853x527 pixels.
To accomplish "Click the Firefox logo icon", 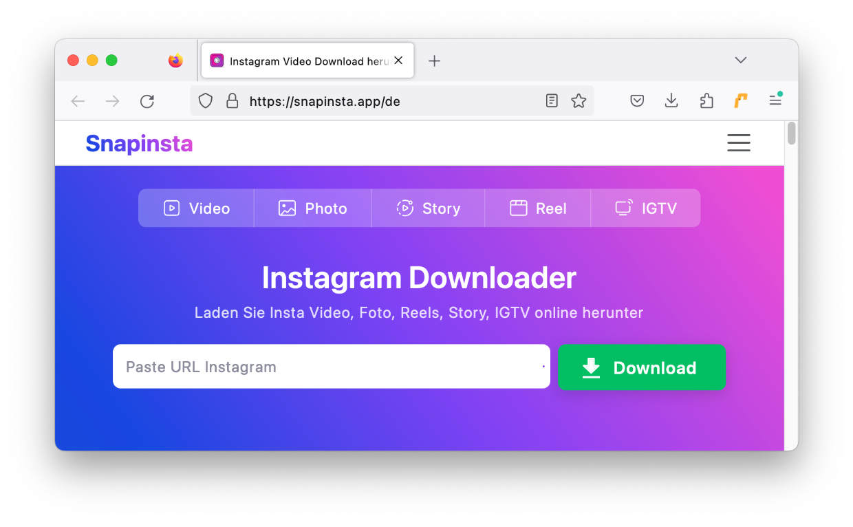I will [x=175, y=61].
